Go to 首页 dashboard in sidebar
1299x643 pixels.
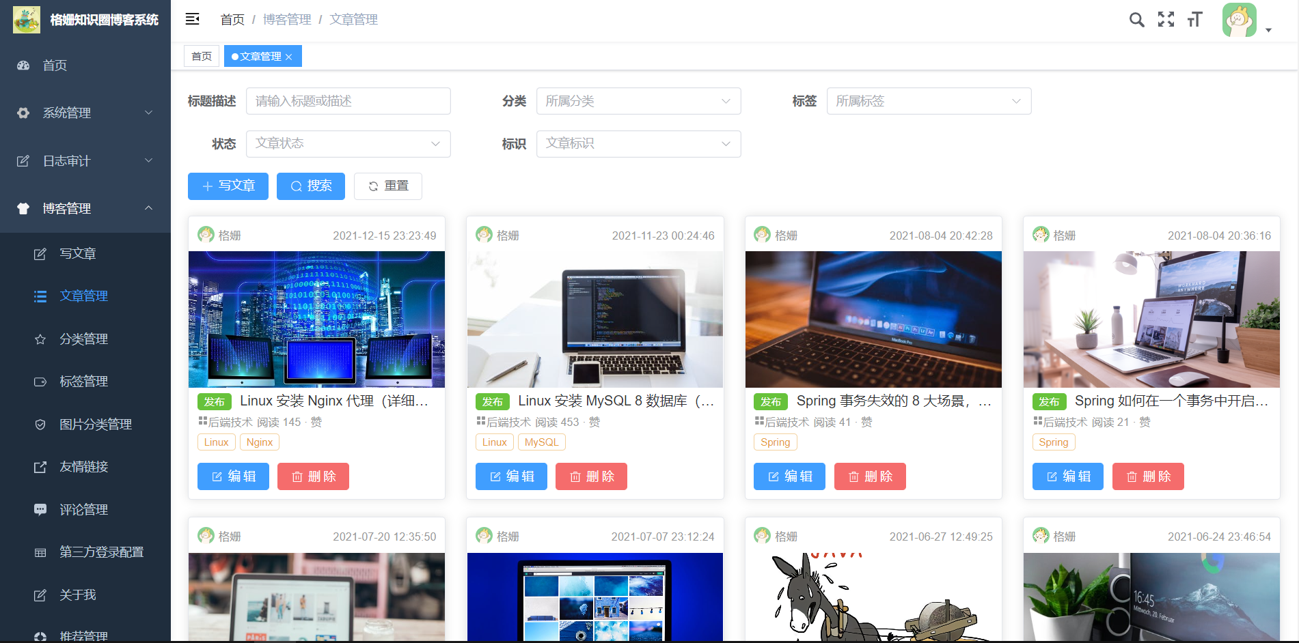click(x=85, y=66)
